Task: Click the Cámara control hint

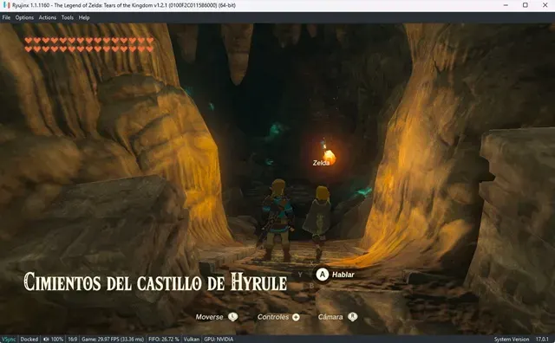Action: point(330,317)
